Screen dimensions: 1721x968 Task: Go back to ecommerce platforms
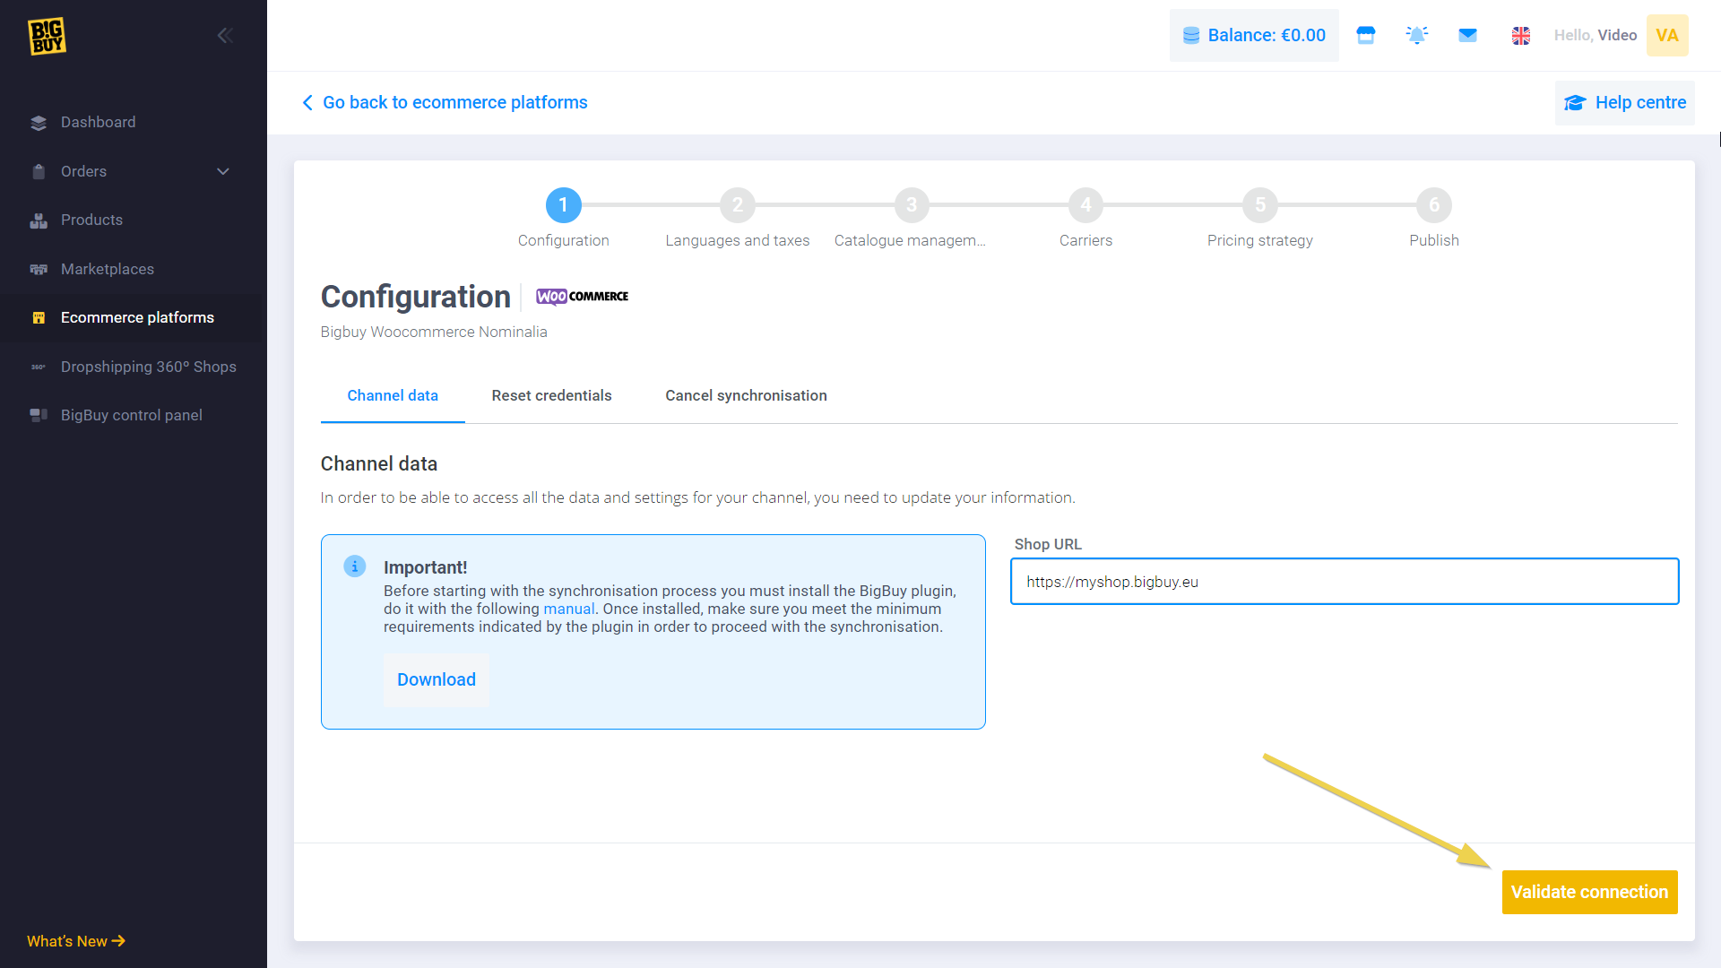pyautogui.click(x=445, y=102)
